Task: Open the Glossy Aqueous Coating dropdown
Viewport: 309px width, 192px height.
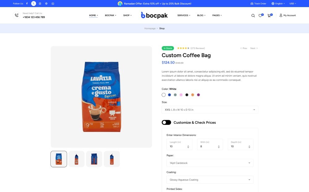Action: click(x=210, y=180)
